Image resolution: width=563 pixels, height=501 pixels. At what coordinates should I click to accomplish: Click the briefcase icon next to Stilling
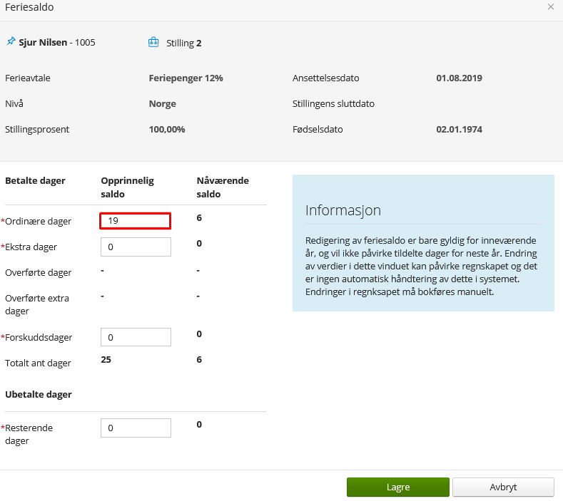pos(153,43)
